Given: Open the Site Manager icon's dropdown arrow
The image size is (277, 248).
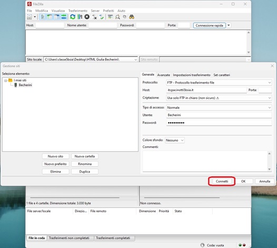Looking at the screenshot, I should pos(35,17).
